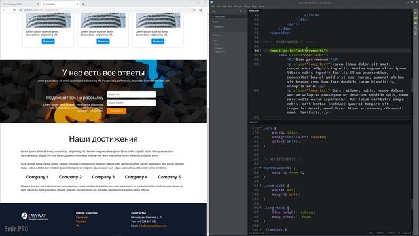Open the YouTube link in footer
Screen dimensions: 419x236
[x=81, y=222]
